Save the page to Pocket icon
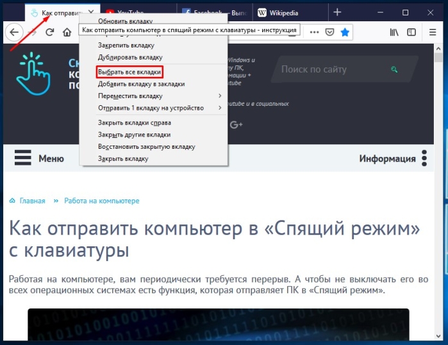The image size is (448, 345). click(x=329, y=32)
